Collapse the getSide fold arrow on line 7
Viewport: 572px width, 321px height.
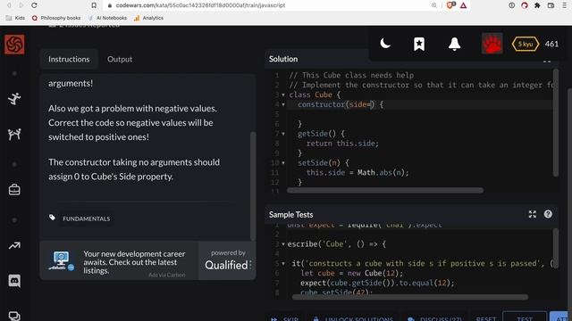283,134
